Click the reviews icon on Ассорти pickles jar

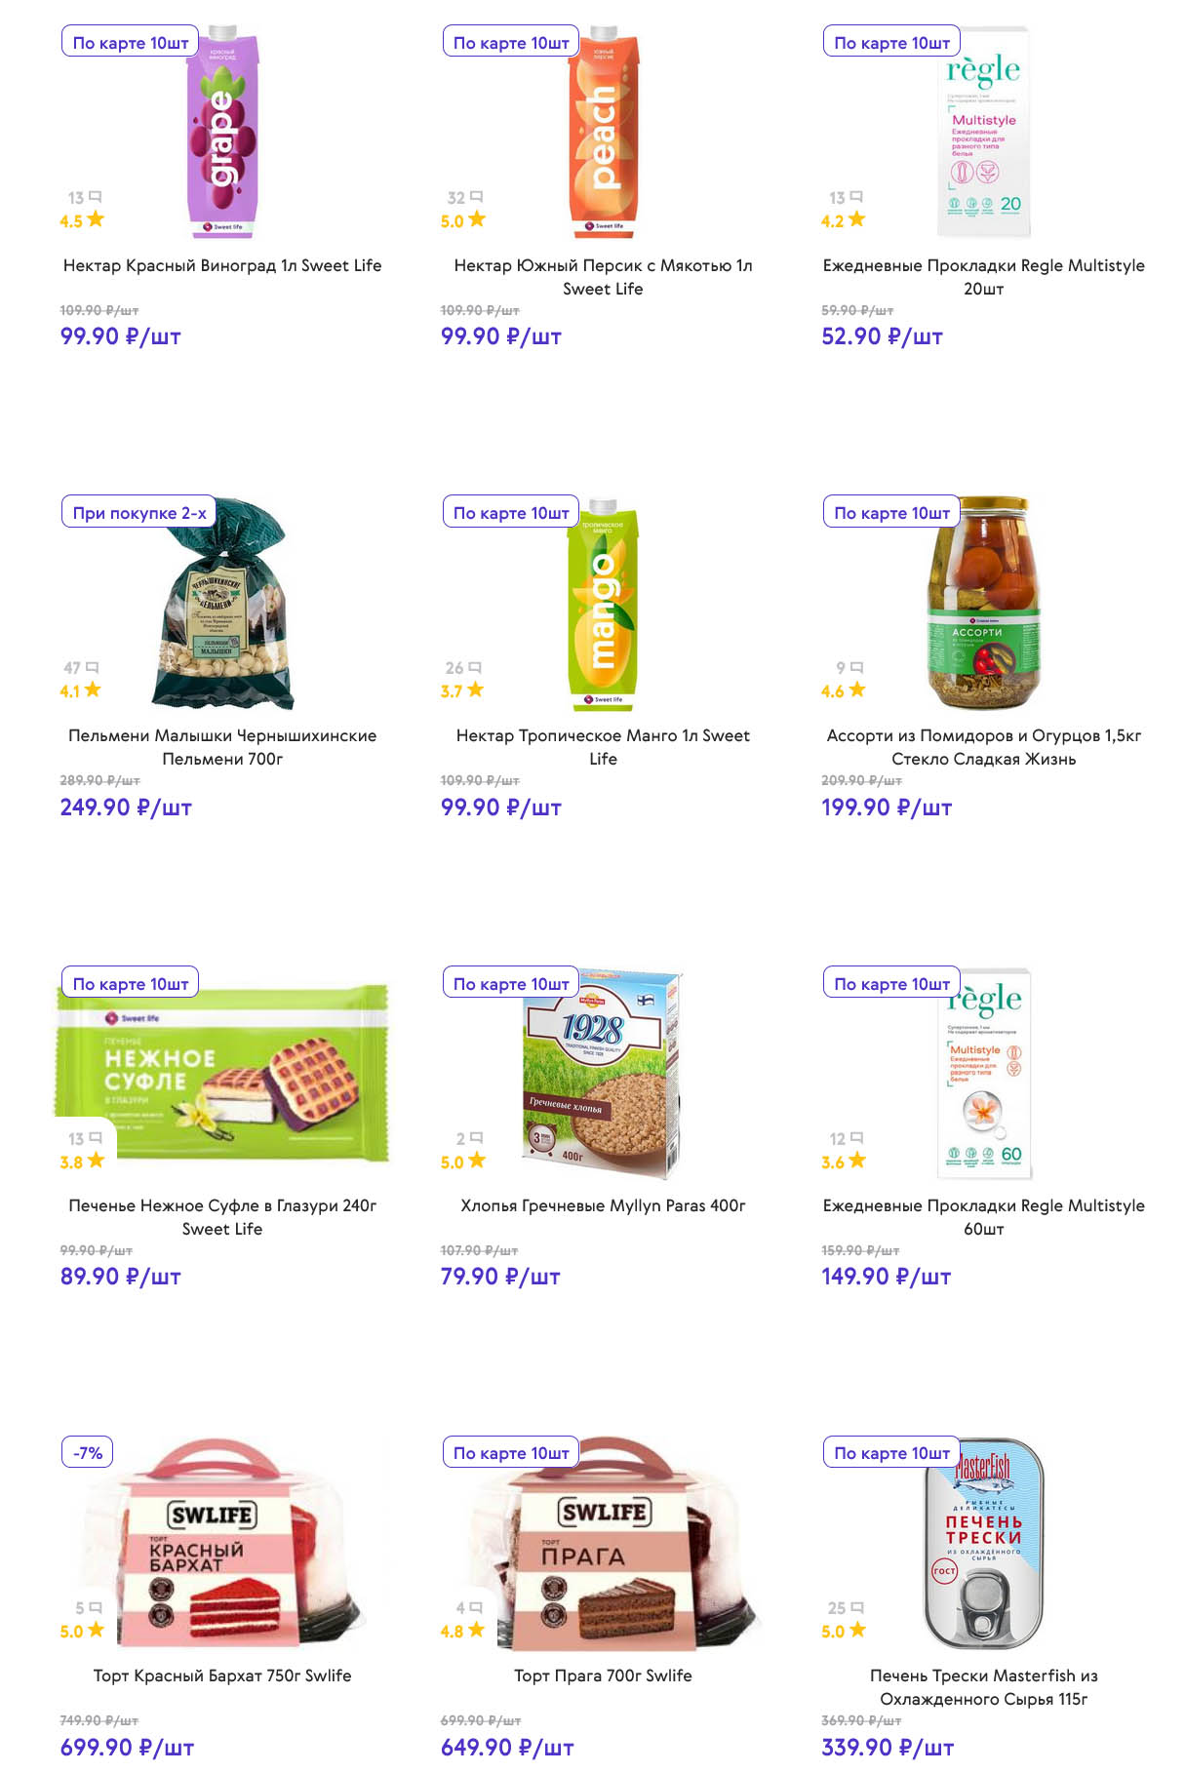coord(856,668)
